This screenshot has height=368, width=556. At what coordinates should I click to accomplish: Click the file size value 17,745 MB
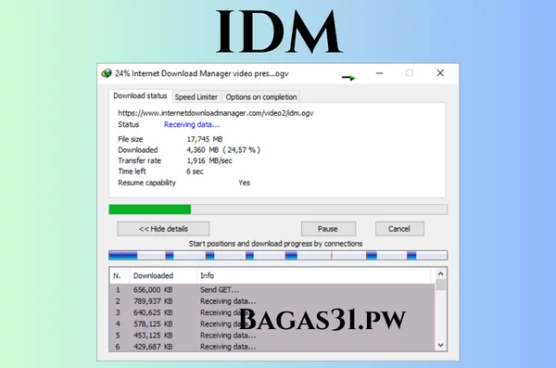tap(205, 139)
